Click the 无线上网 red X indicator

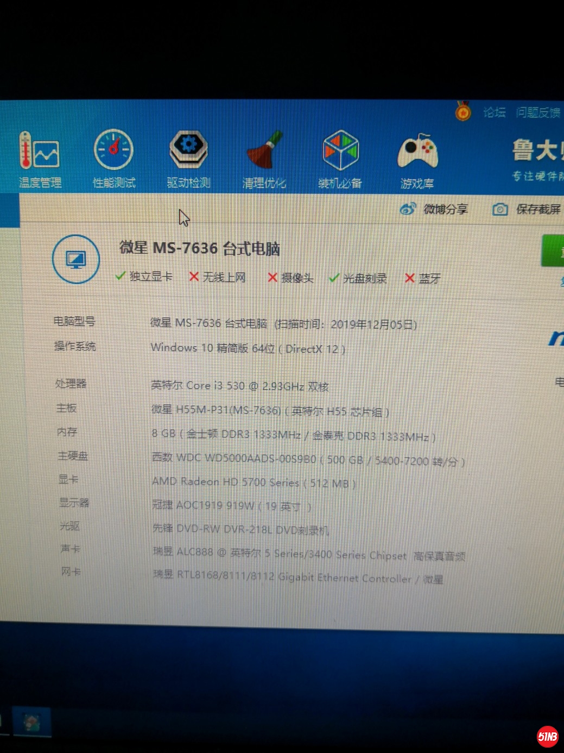(x=194, y=277)
